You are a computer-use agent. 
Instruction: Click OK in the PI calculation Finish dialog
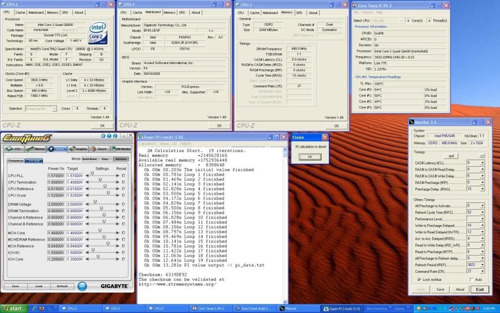310,157
